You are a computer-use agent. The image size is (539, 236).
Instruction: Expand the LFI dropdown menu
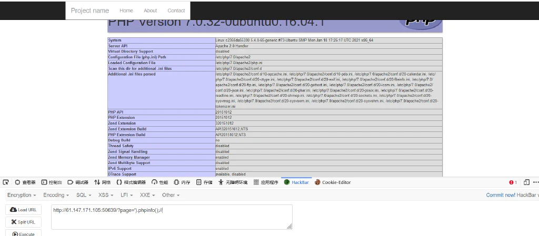point(126,195)
